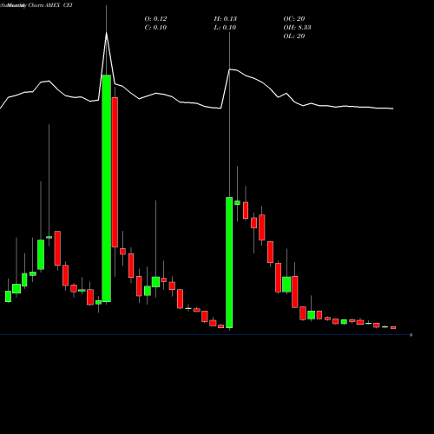The width and height of the screenshot is (434, 434).
Task: Click the 'OH: 8.33' readout
Action: pyautogui.click(x=297, y=28)
